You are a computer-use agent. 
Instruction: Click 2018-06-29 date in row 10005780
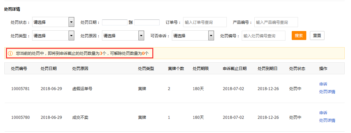tap(51, 117)
